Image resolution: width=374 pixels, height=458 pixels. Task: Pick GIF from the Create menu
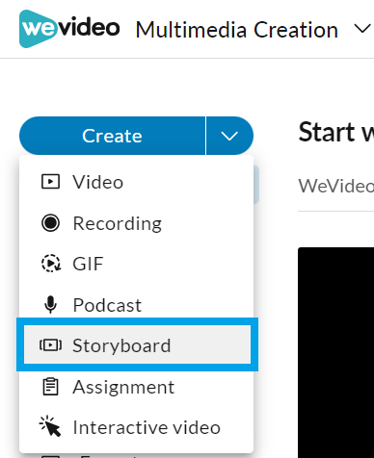click(136, 264)
